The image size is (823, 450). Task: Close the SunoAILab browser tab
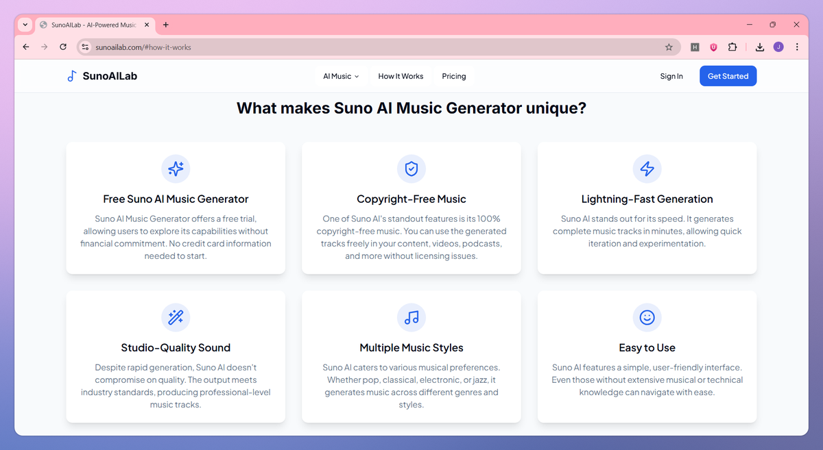(x=146, y=25)
